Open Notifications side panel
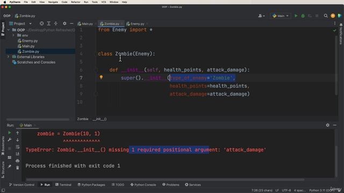Image resolution: width=344 pixels, height=193 pixels. pyautogui.click(x=341, y=34)
